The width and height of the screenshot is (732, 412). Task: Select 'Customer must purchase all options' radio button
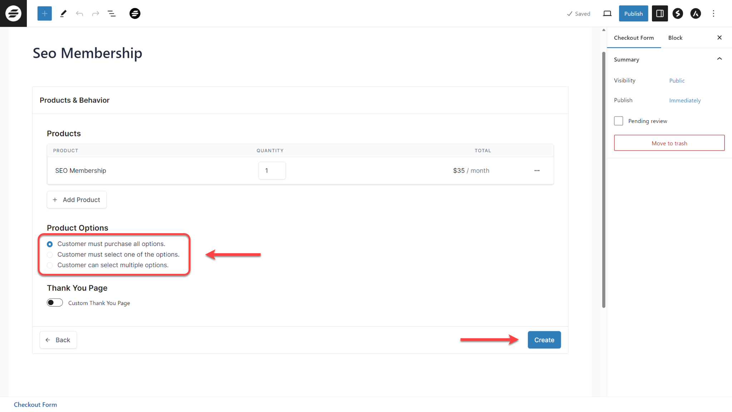49,244
